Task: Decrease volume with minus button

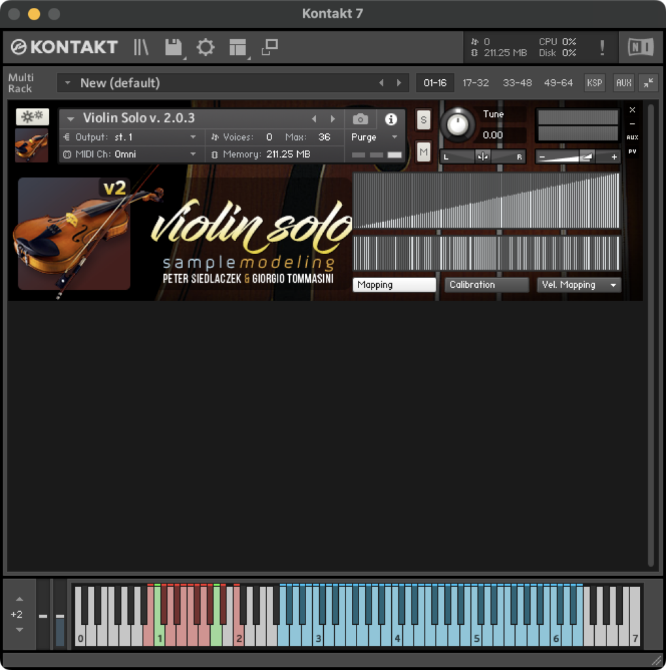Action: click(x=542, y=157)
